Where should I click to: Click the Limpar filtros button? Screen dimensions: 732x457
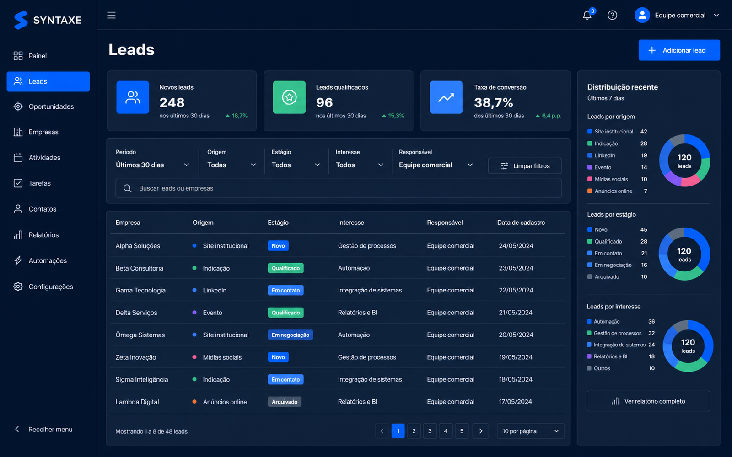525,166
